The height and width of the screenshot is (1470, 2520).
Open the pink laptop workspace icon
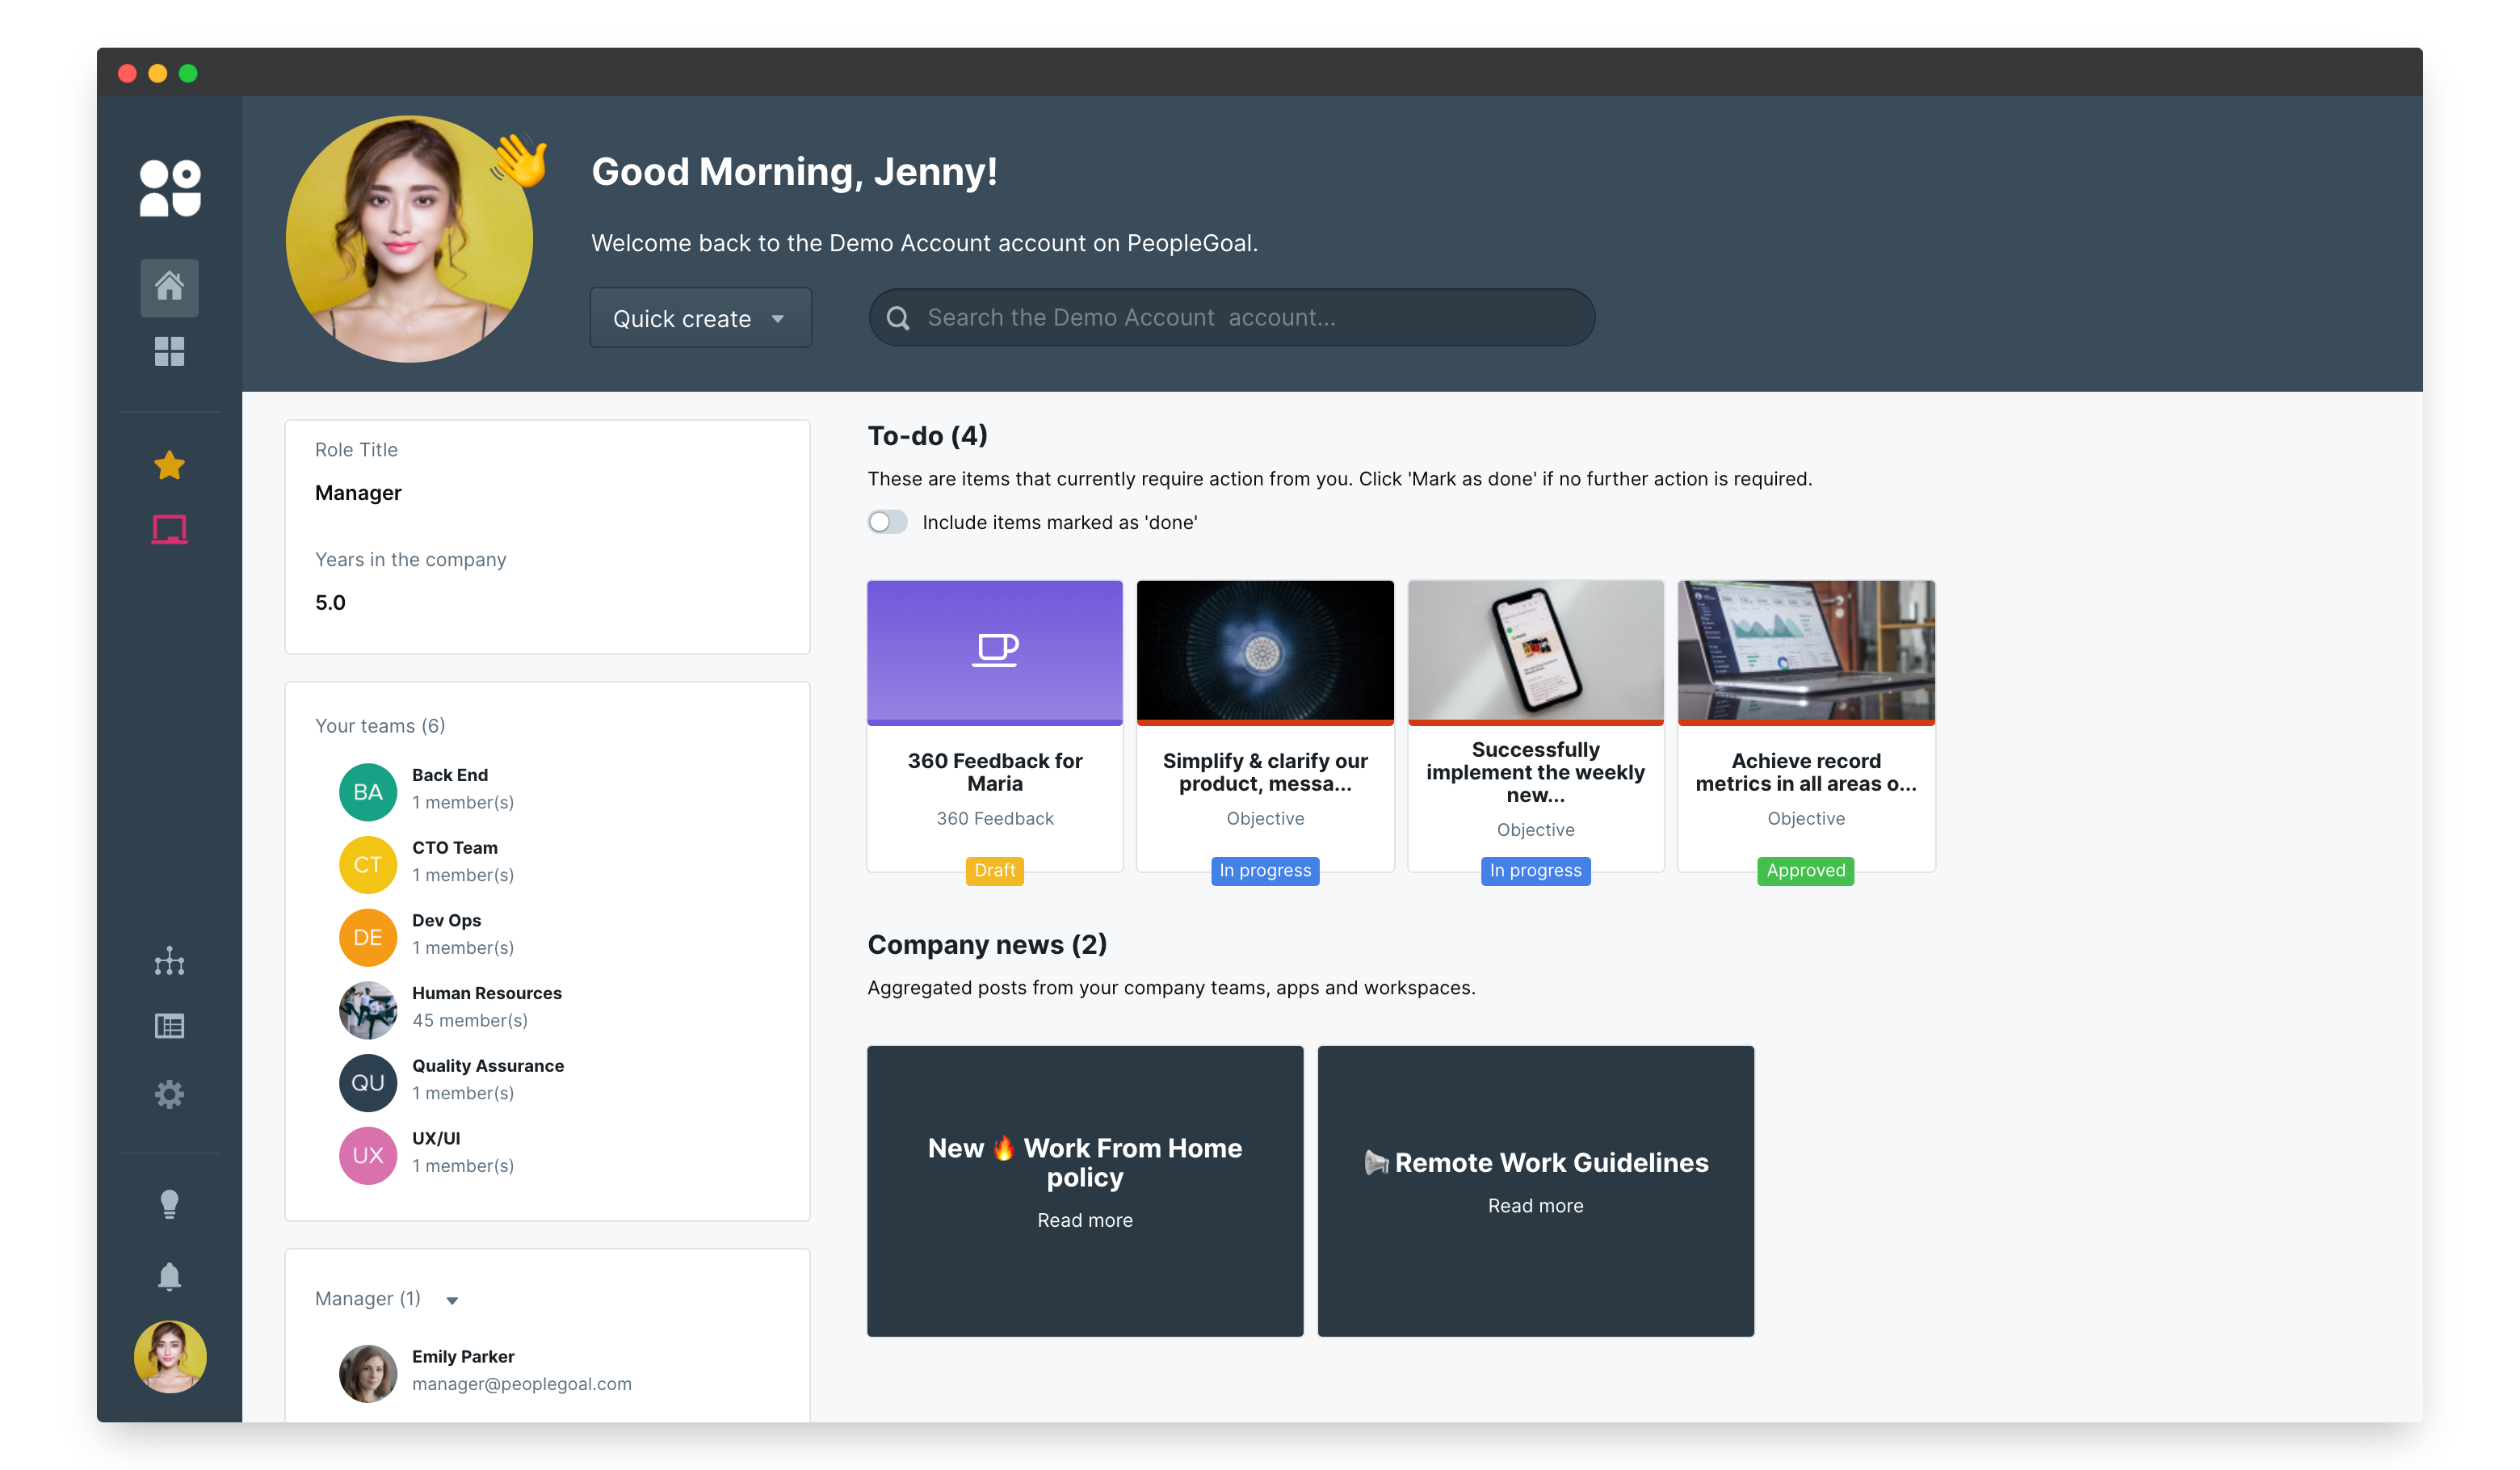[169, 529]
